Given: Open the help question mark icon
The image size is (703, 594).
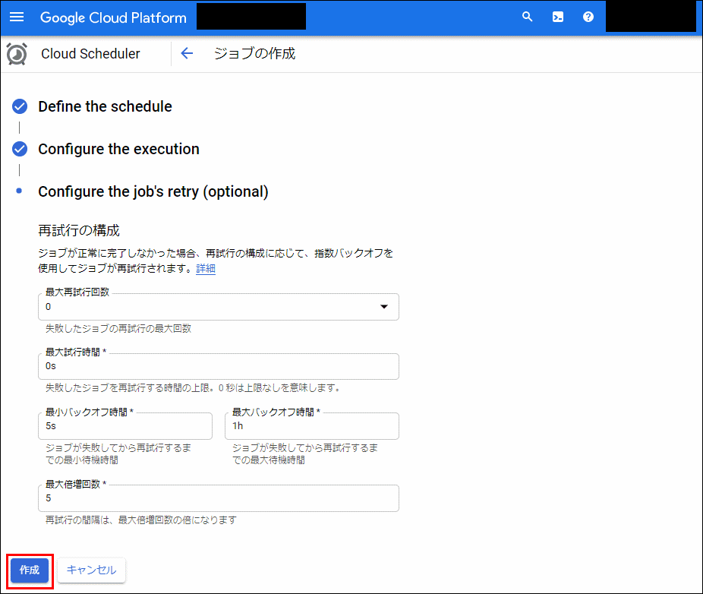Looking at the screenshot, I should click(588, 17).
